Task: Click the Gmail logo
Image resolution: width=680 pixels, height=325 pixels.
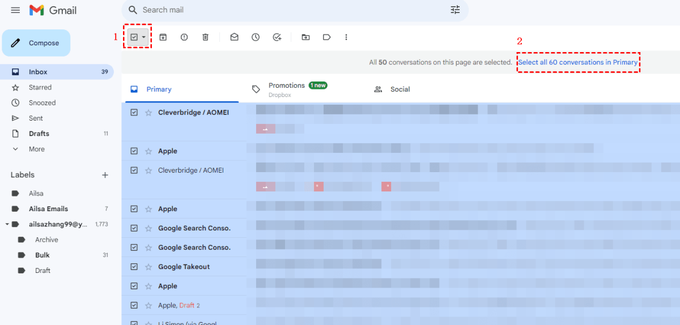Action: [x=53, y=10]
